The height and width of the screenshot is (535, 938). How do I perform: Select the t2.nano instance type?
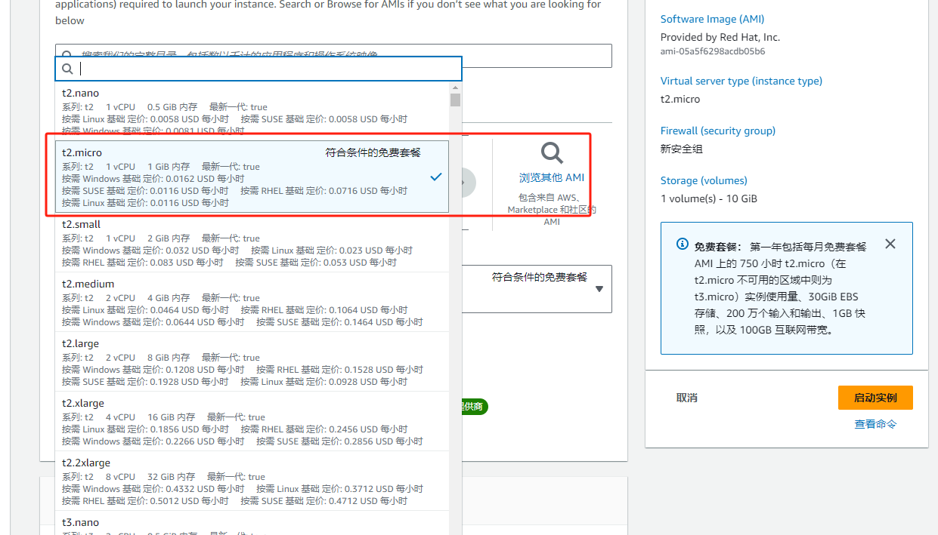(252, 111)
